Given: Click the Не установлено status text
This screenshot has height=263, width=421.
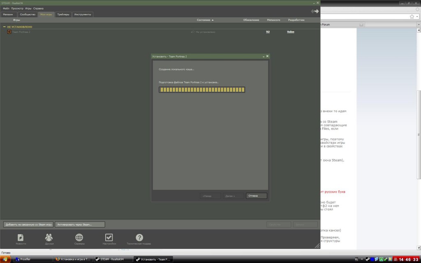Looking at the screenshot, I should pos(206,32).
